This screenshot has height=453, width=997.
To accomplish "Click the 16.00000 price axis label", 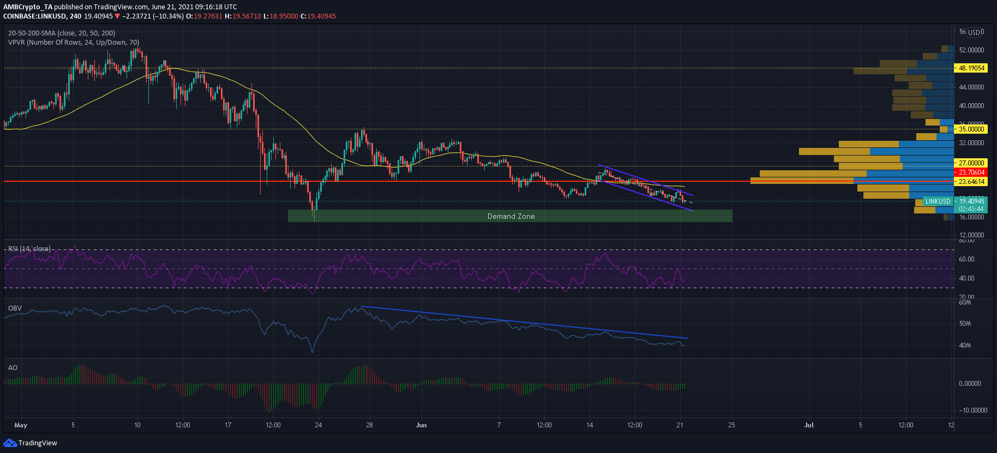I will pyautogui.click(x=971, y=217).
